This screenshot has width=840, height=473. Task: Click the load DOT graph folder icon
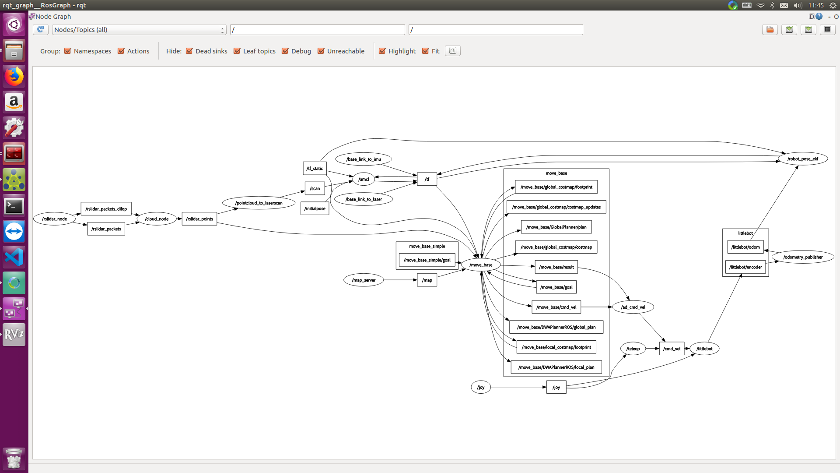coord(770,29)
